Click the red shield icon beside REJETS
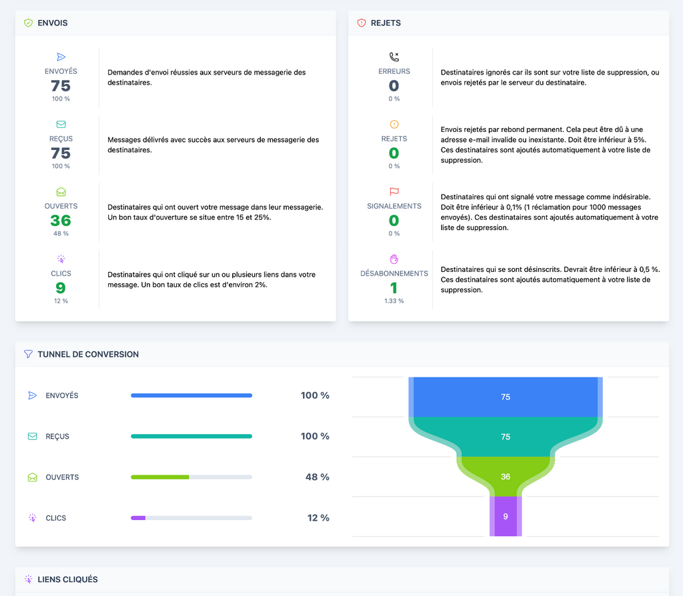Viewport: 683px width, 596px height. click(362, 23)
